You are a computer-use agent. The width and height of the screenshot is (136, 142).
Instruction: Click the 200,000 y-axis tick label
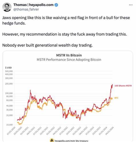[9, 84]
